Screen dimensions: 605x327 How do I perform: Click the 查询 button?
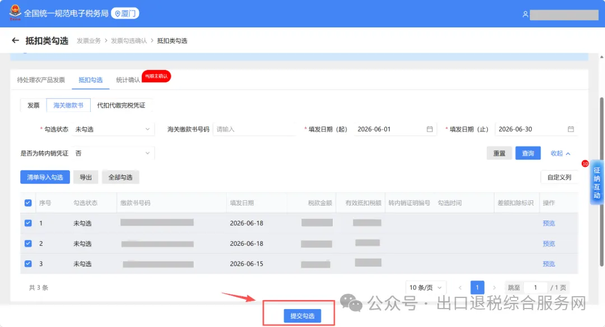click(528, 153)
